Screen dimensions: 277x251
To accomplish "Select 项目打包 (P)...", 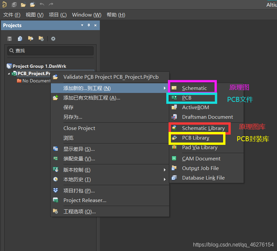I will click(110, 190).
